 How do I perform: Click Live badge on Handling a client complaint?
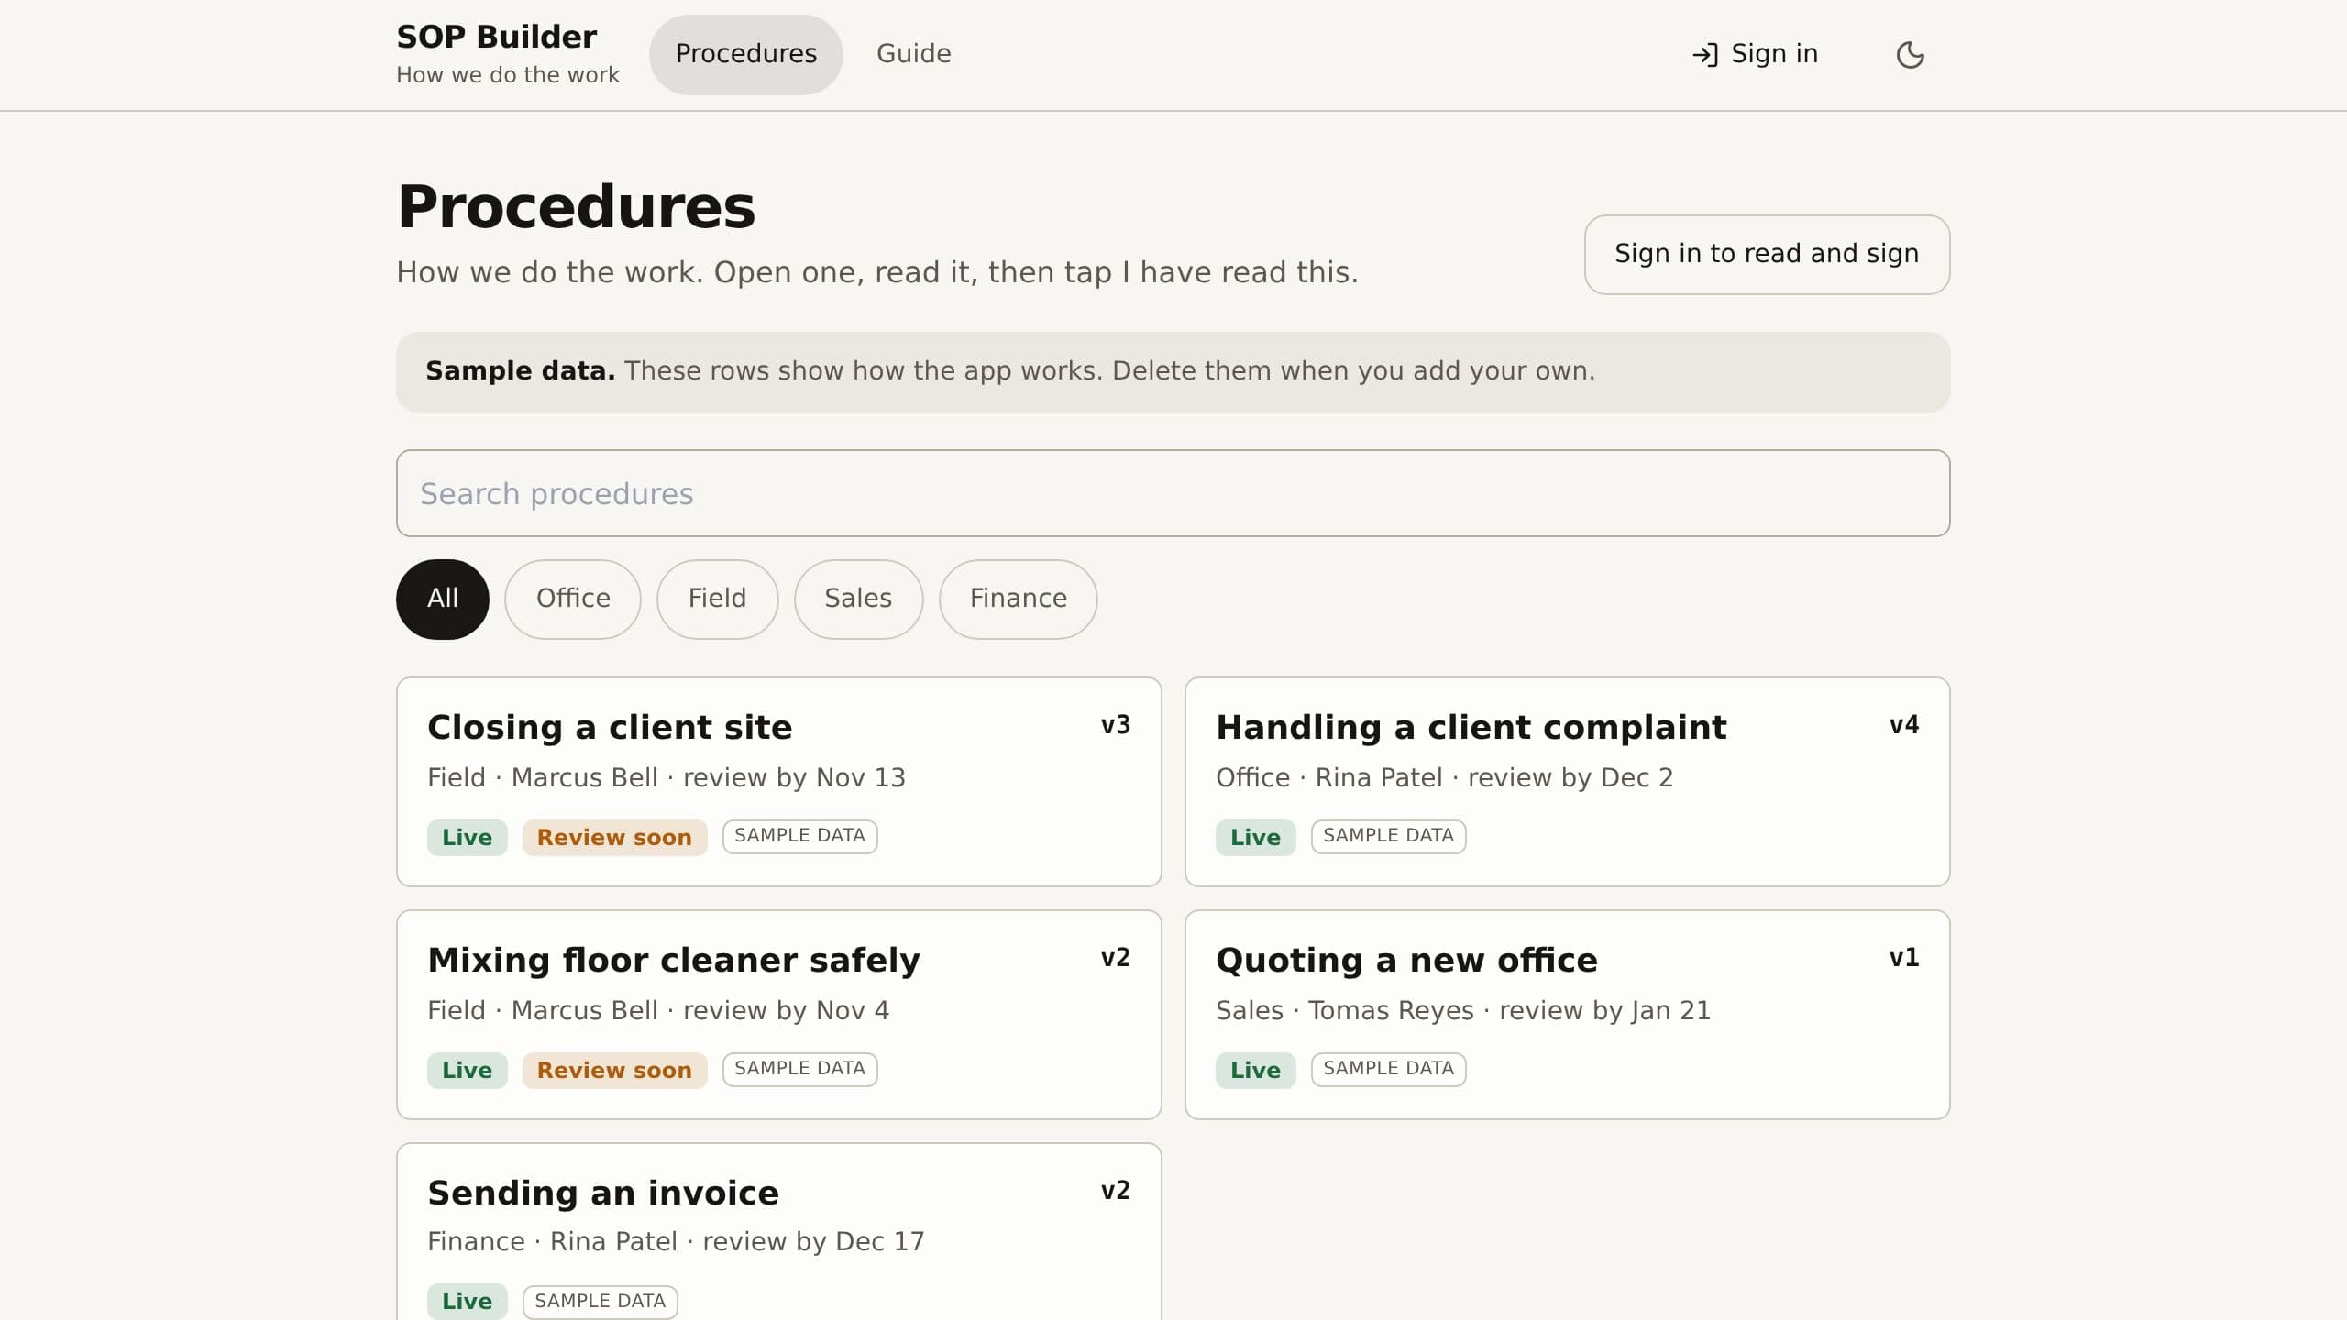[1255, 837]
